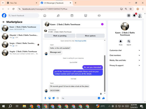Open the notifications bell
Image resolution: width=146 pixels, height=109 pixels.
coord(134,15)
